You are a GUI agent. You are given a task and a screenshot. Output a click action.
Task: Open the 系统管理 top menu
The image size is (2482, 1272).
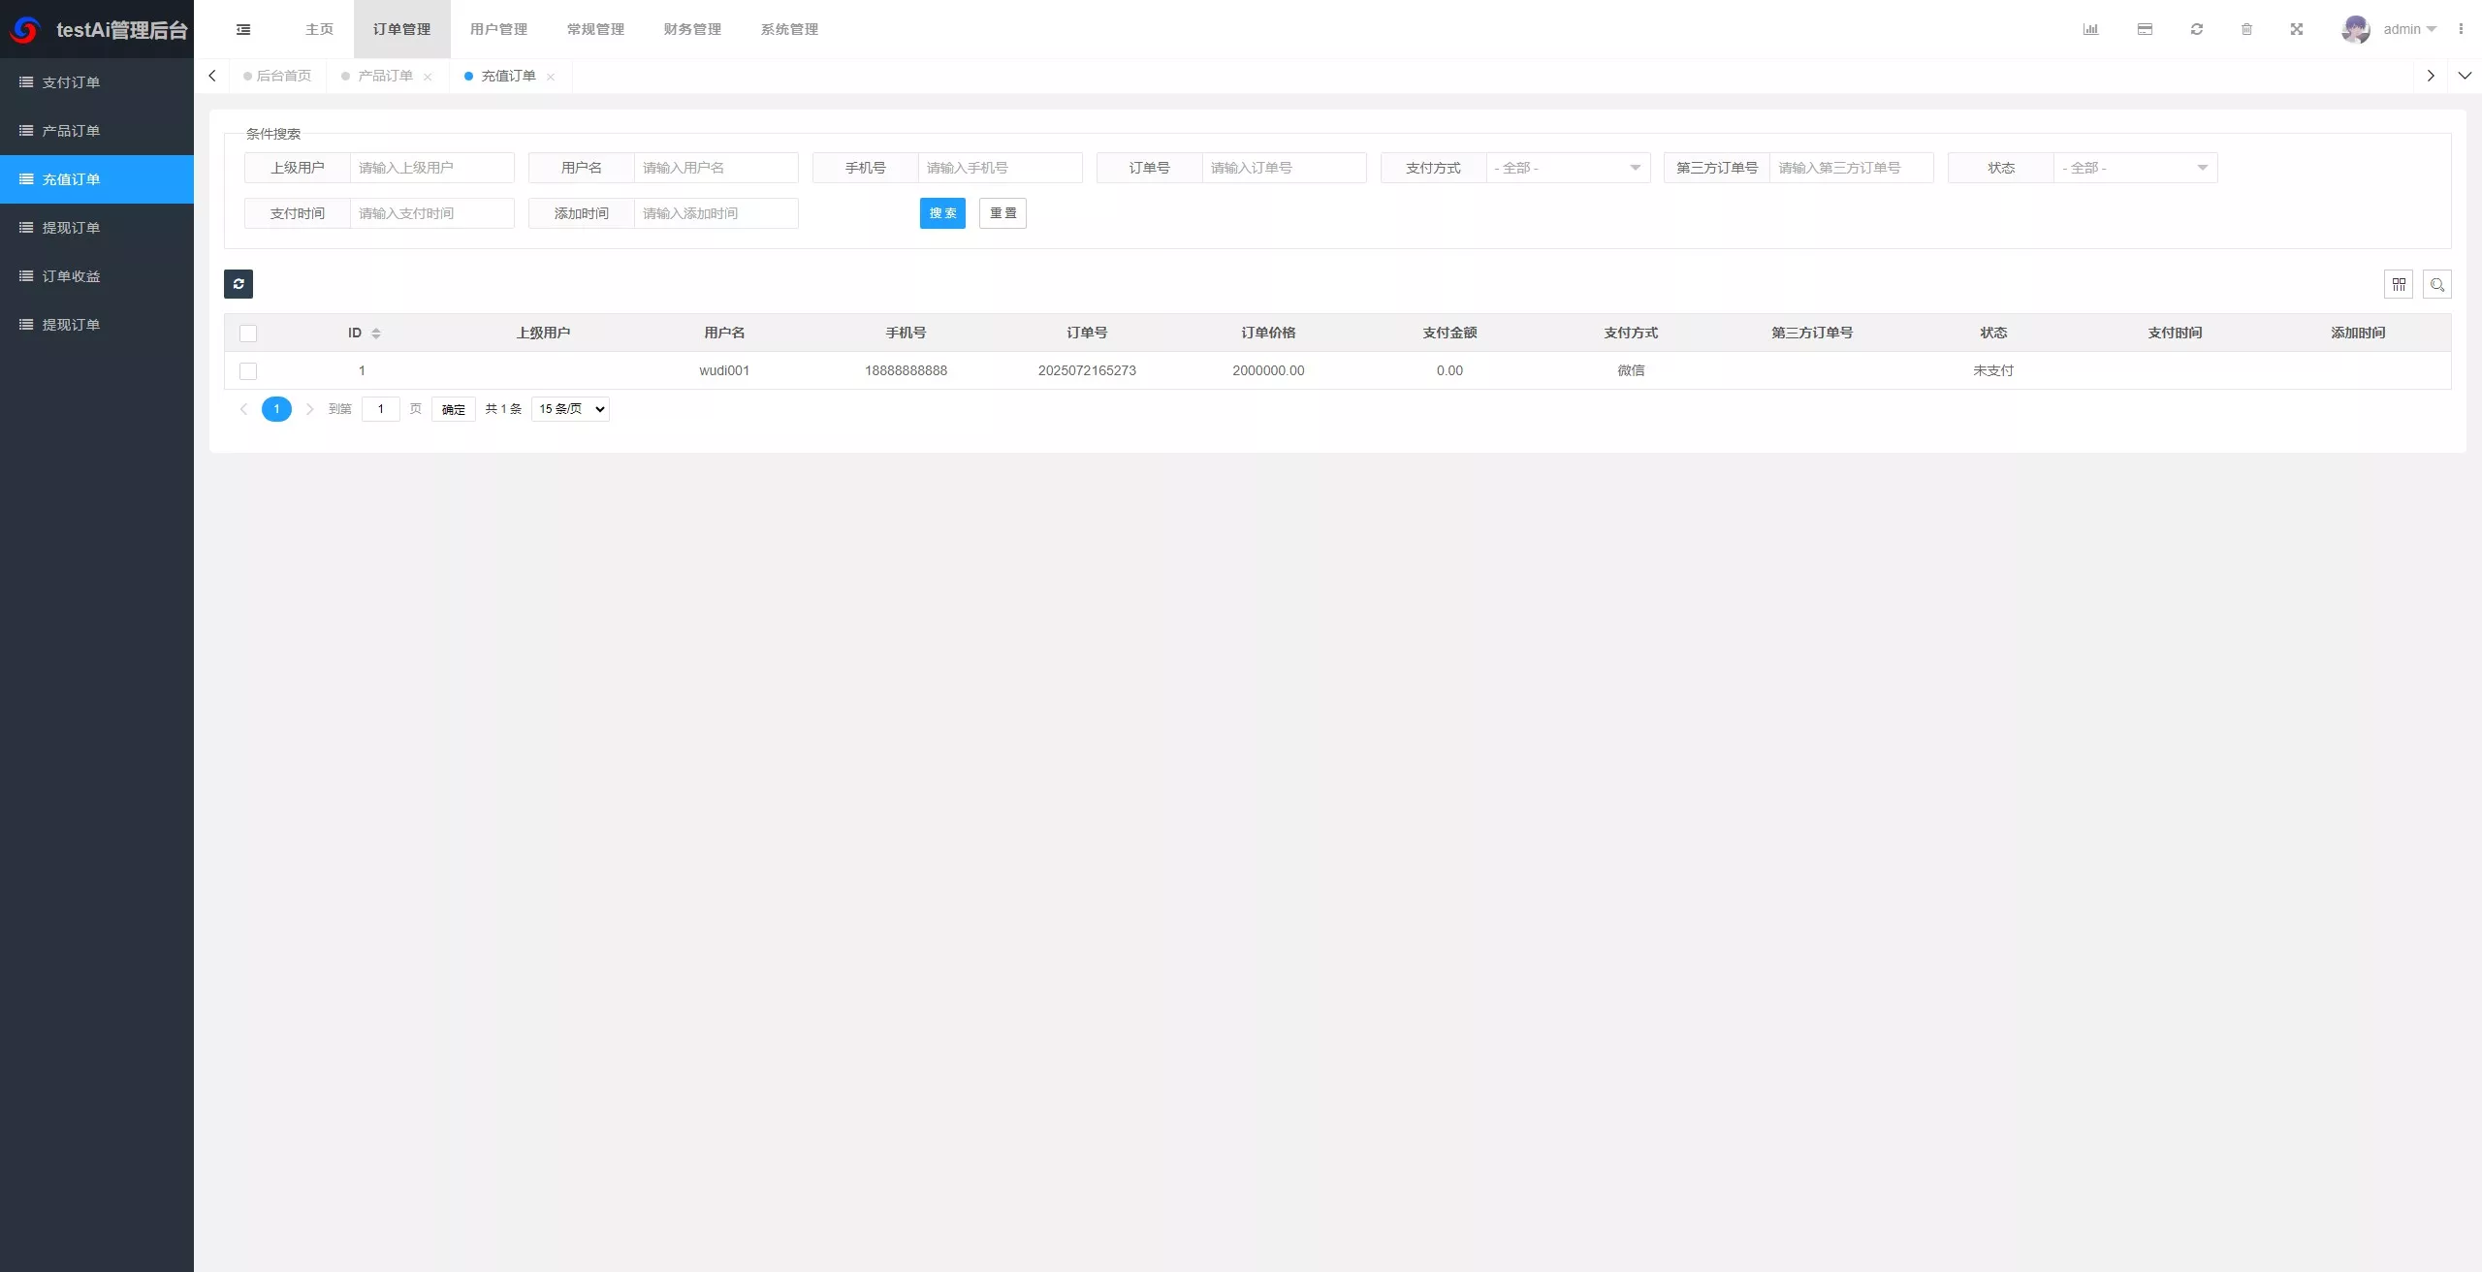pyautogui.click(x=790, y=29)
